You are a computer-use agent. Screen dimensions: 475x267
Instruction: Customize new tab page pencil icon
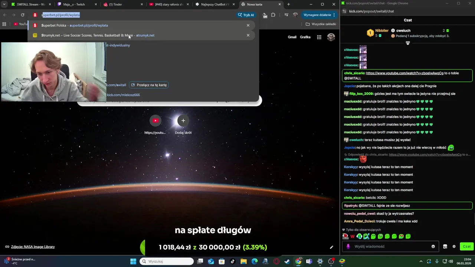(x=331, y=247)
